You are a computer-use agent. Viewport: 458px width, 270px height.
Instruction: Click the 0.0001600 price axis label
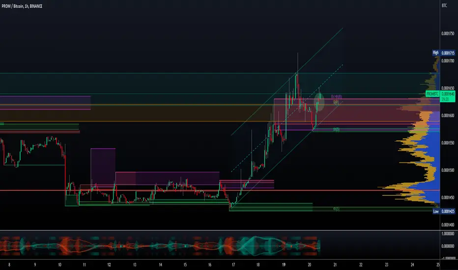tap(448, 115)
